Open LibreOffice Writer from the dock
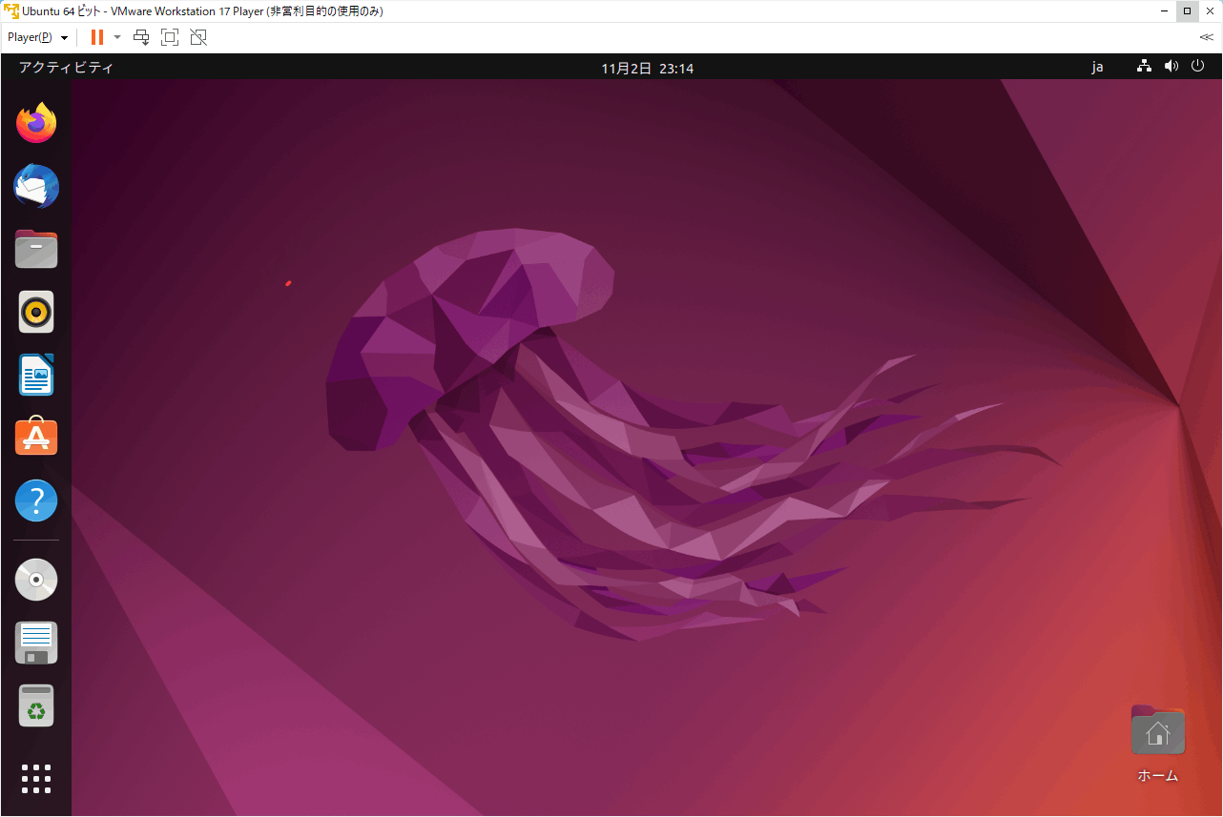 (36, 375)
